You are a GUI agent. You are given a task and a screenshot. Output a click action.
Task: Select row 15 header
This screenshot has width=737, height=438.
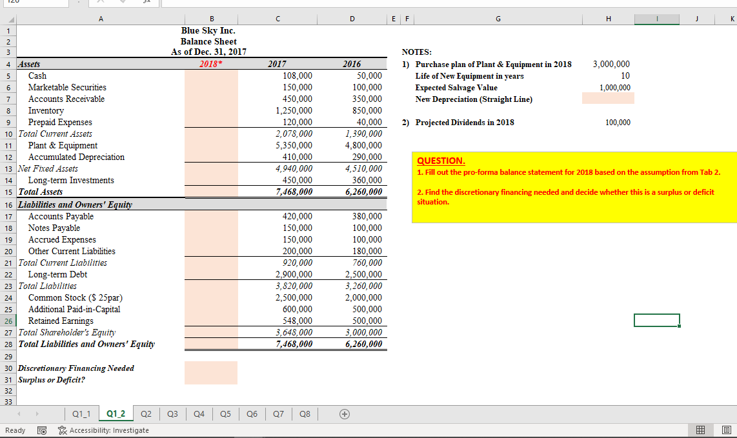click(x=8, y=192)
